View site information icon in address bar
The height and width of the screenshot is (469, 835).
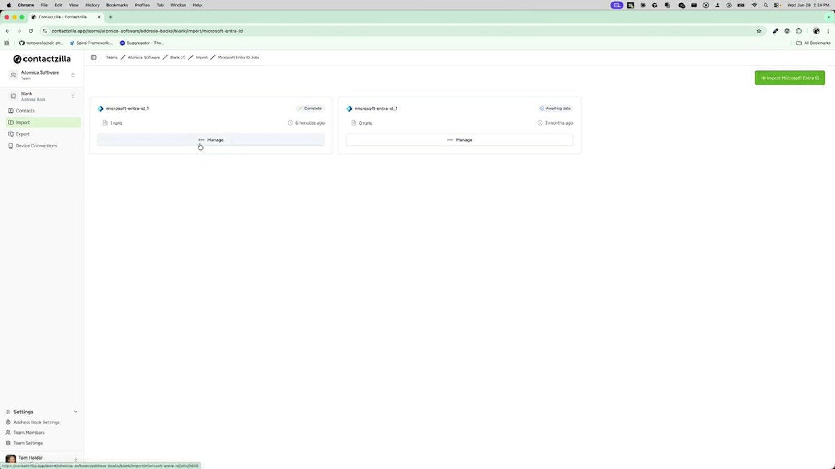45,31
